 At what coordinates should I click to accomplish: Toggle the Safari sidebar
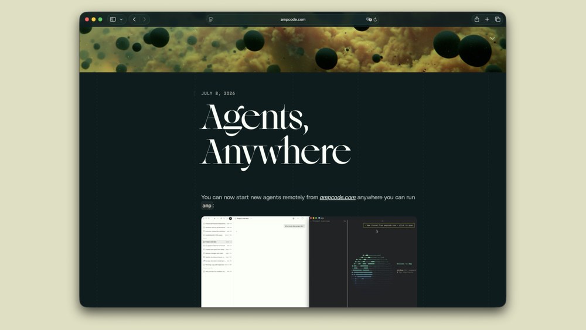click(x=113, y=19)
